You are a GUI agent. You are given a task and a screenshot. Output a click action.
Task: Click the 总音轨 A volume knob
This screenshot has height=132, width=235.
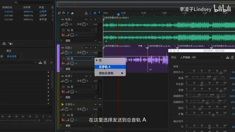(66, 109)
